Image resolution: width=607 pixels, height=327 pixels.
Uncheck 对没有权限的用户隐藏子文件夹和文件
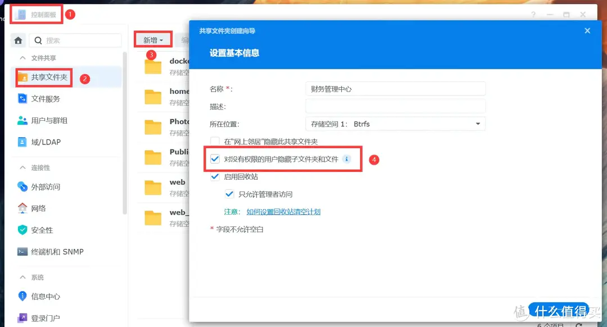pos(215,159)
